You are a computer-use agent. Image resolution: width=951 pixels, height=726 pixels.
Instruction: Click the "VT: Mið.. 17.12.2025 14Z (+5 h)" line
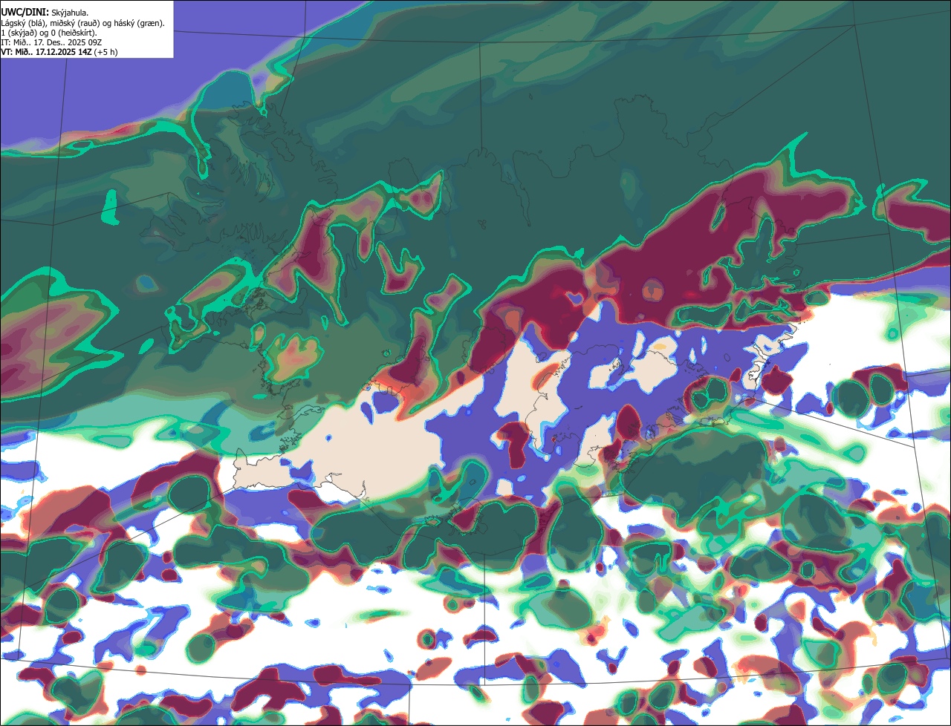tap(59, 52)
